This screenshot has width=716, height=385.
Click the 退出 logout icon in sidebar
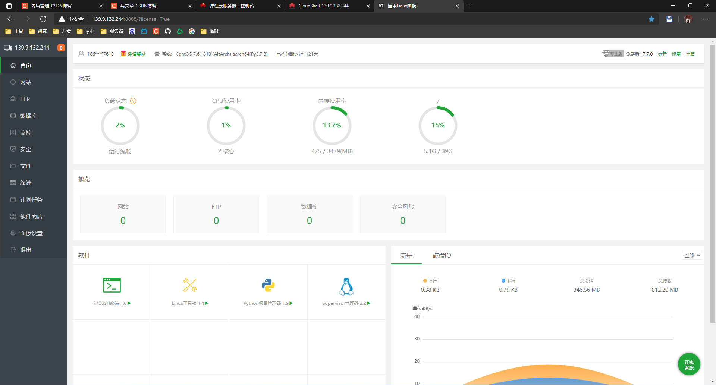tap(13, 250)
